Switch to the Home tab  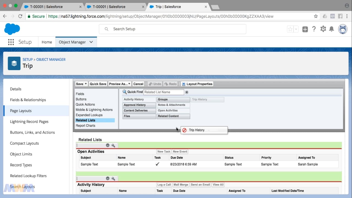click(47, 42)
